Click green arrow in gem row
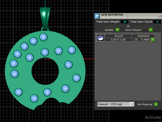 153,40
